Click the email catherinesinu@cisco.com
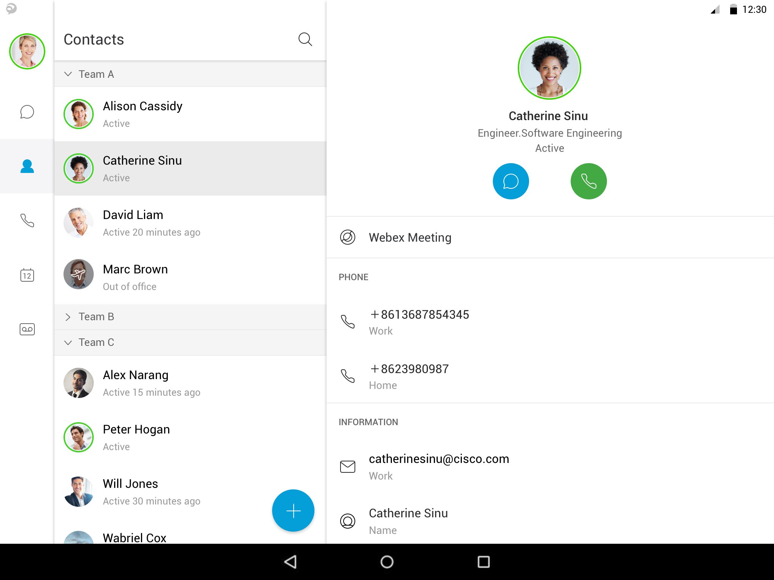The image size is (774, 580). tap(439, 459)
